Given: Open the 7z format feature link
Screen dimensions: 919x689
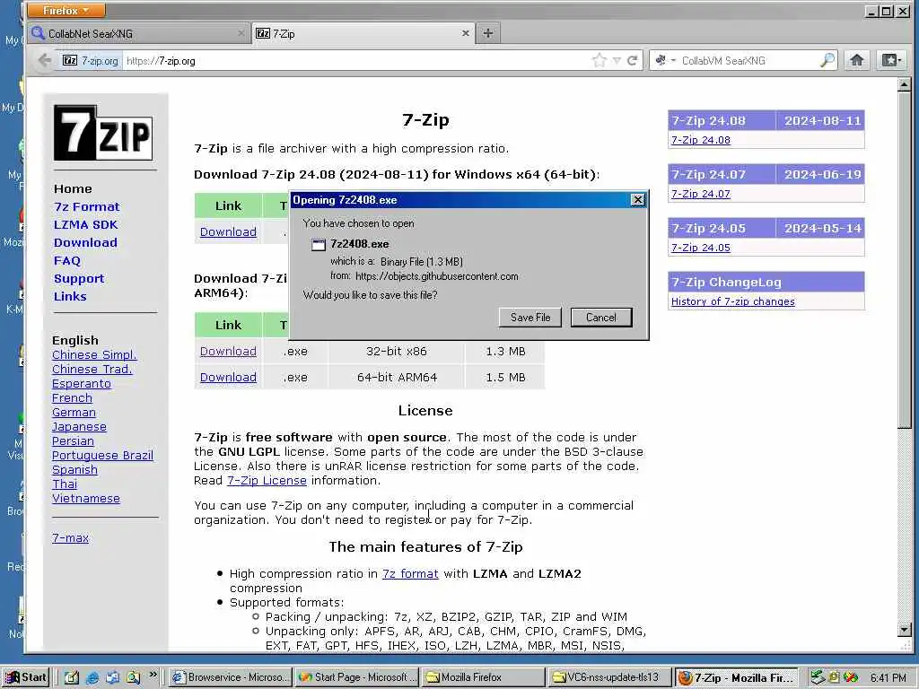Looking at the screenshot, I should coord(410,574).
